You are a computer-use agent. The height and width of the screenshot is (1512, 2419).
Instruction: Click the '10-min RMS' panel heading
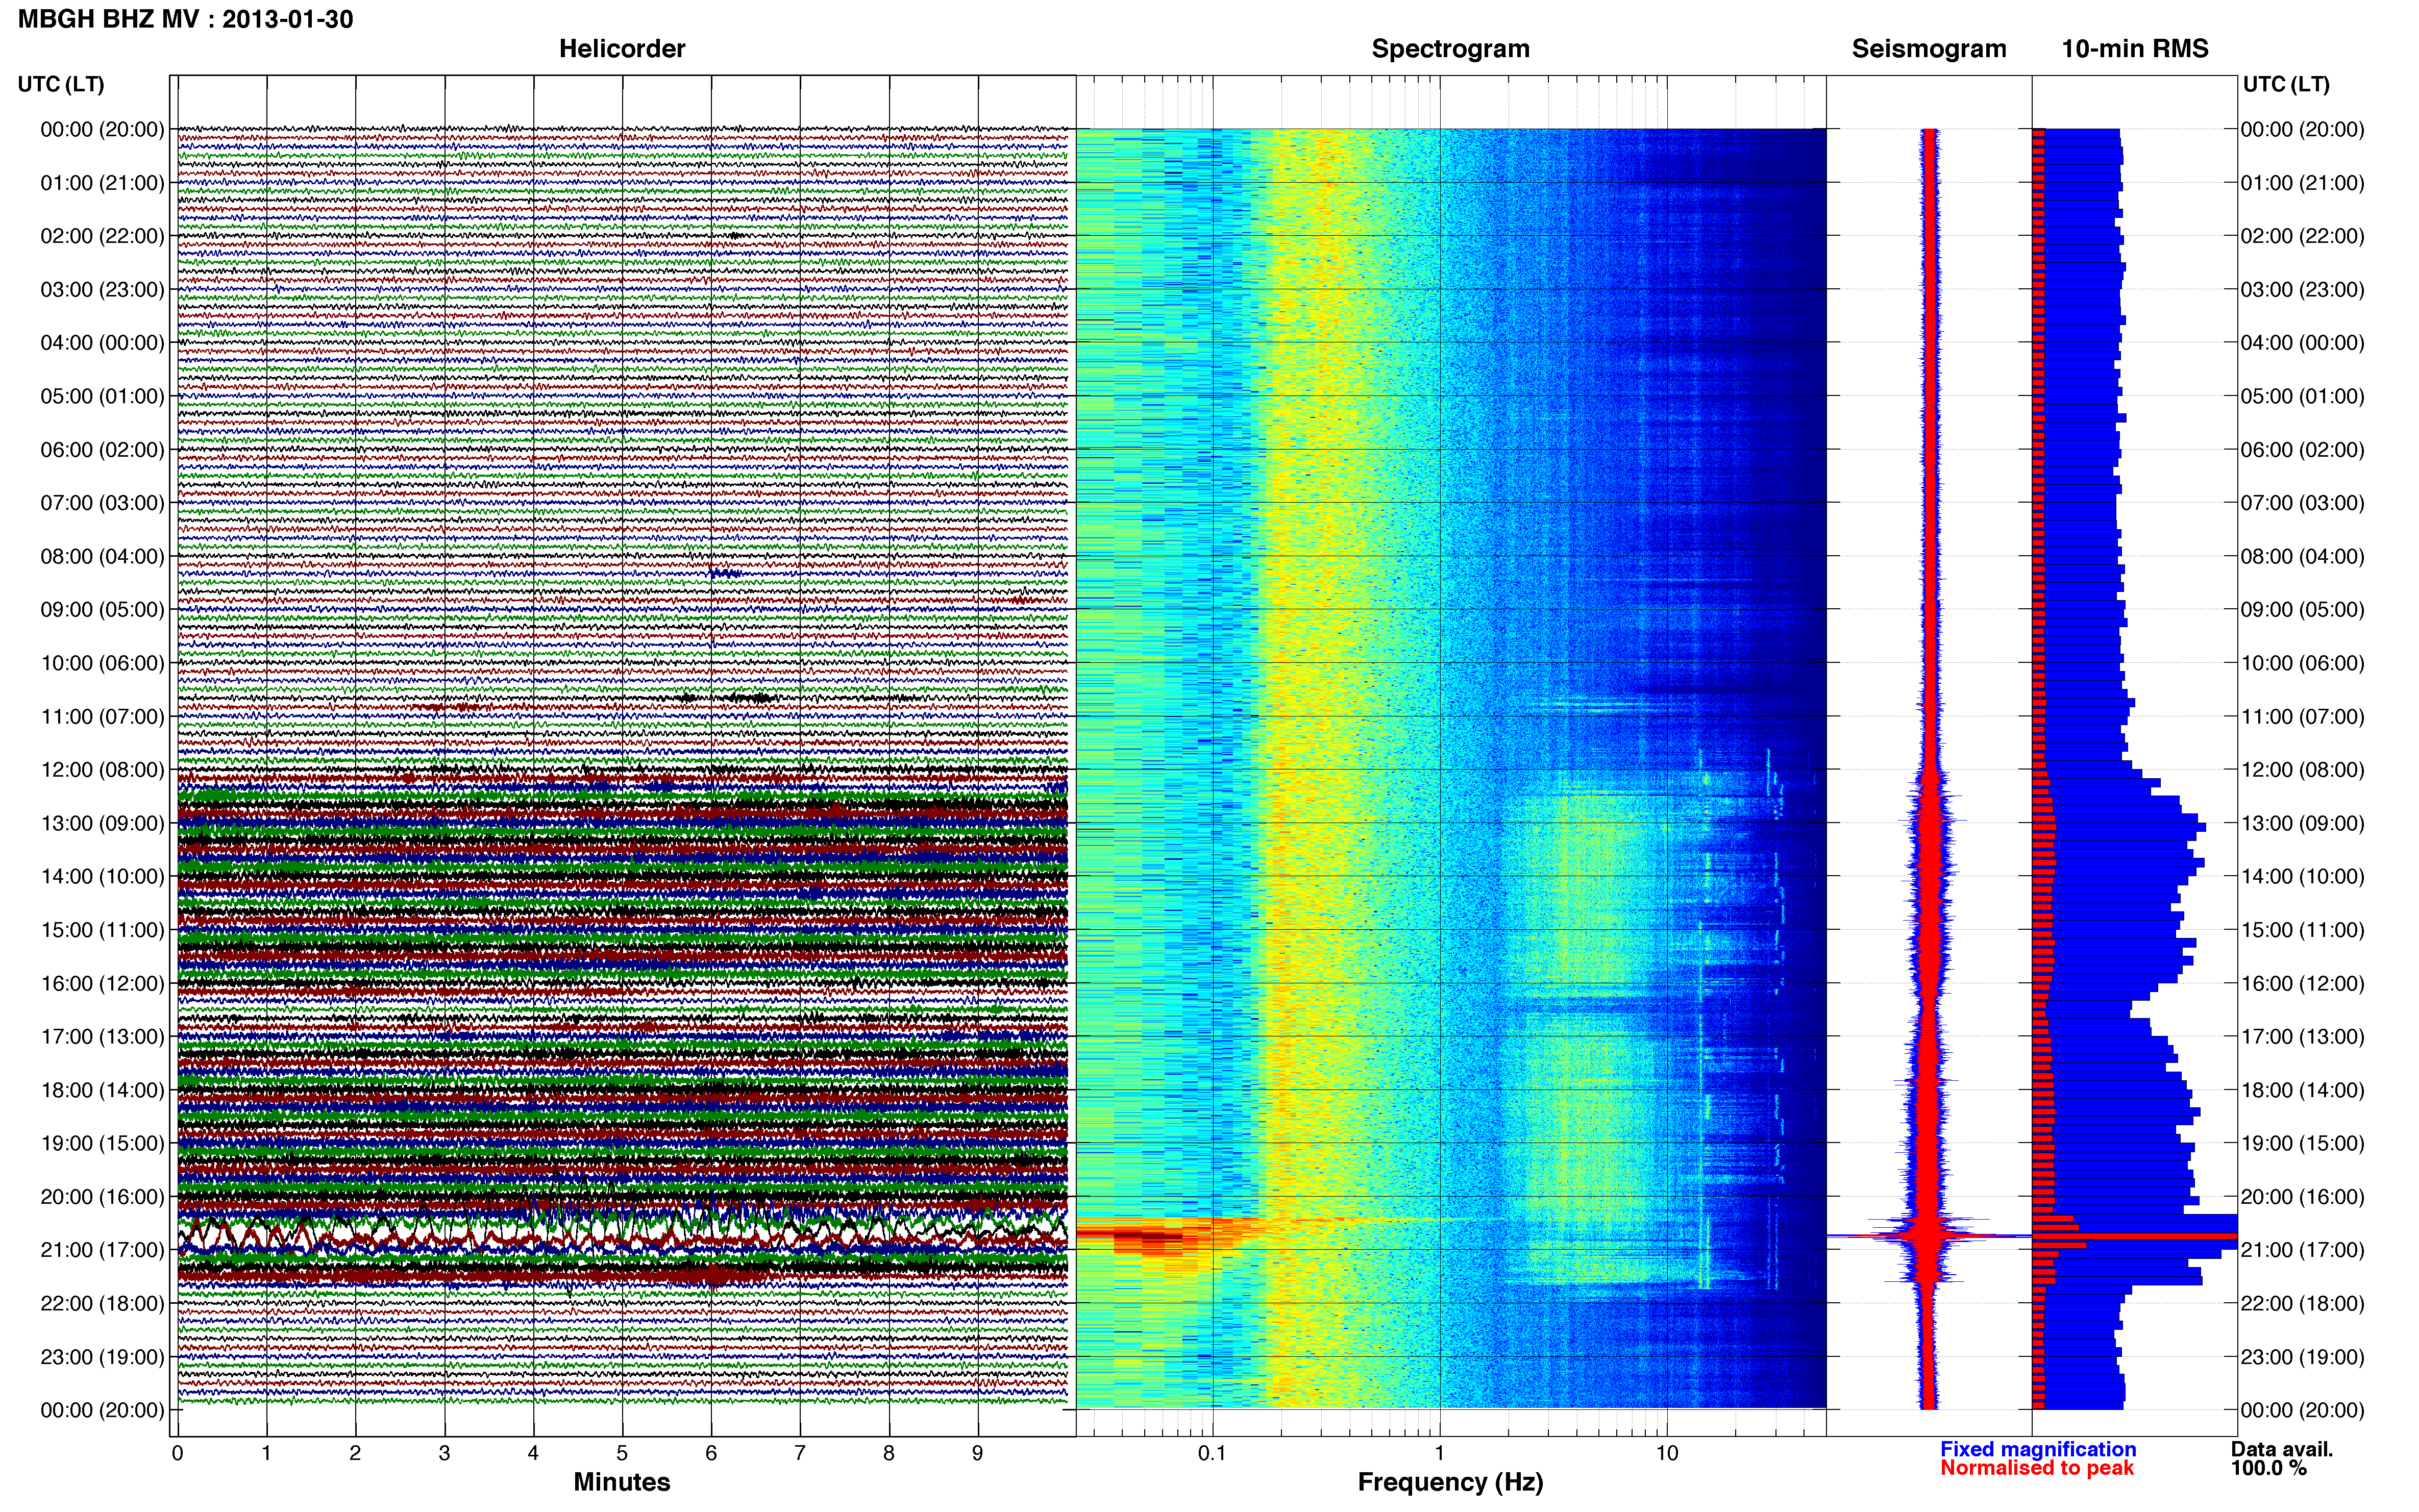tap(2135, 49)
